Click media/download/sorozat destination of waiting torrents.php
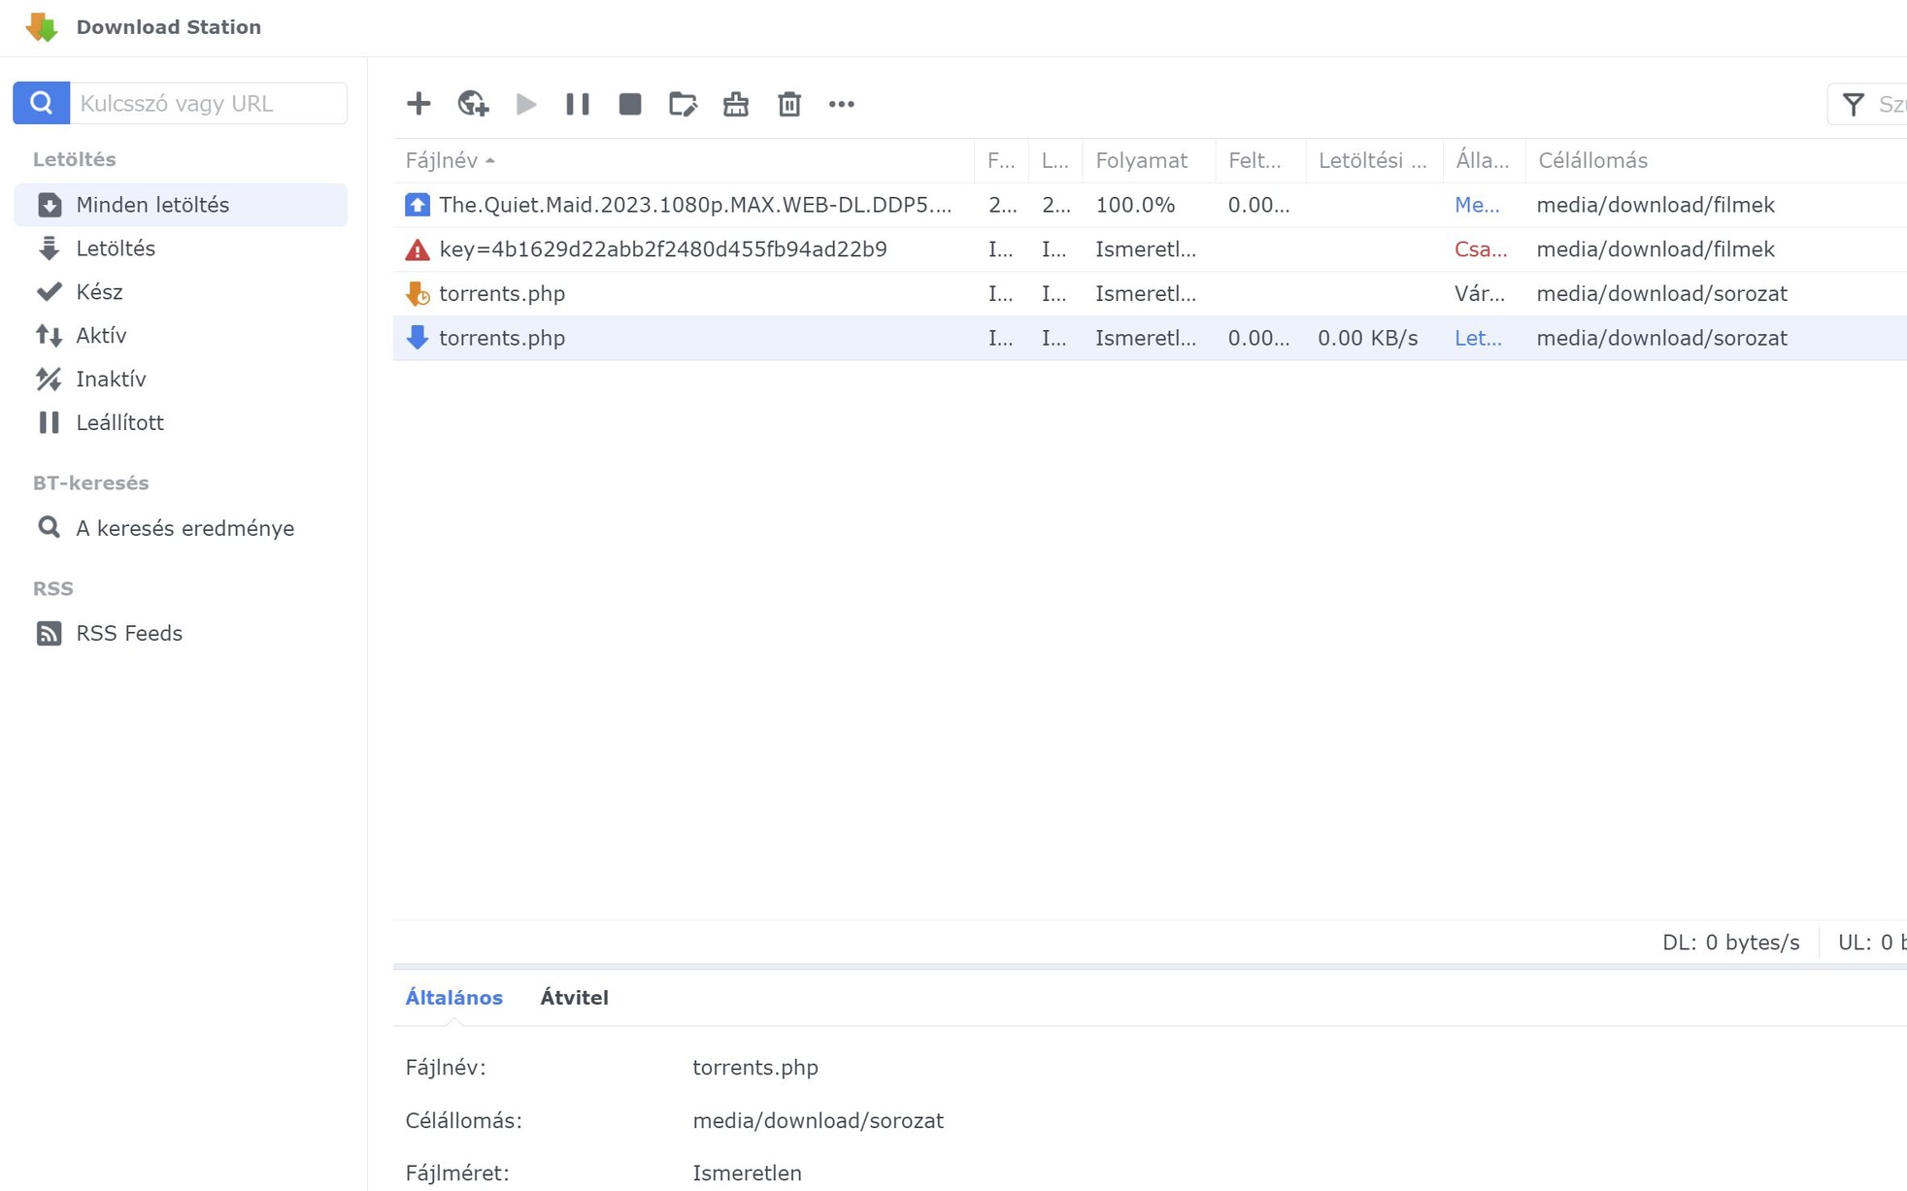 click(1661, 293)
